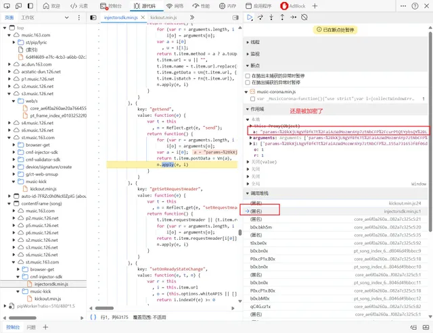Viewport: 433px width, 333px height.
Task: Open DevTools help icon
Action: (x=415, y=6)
